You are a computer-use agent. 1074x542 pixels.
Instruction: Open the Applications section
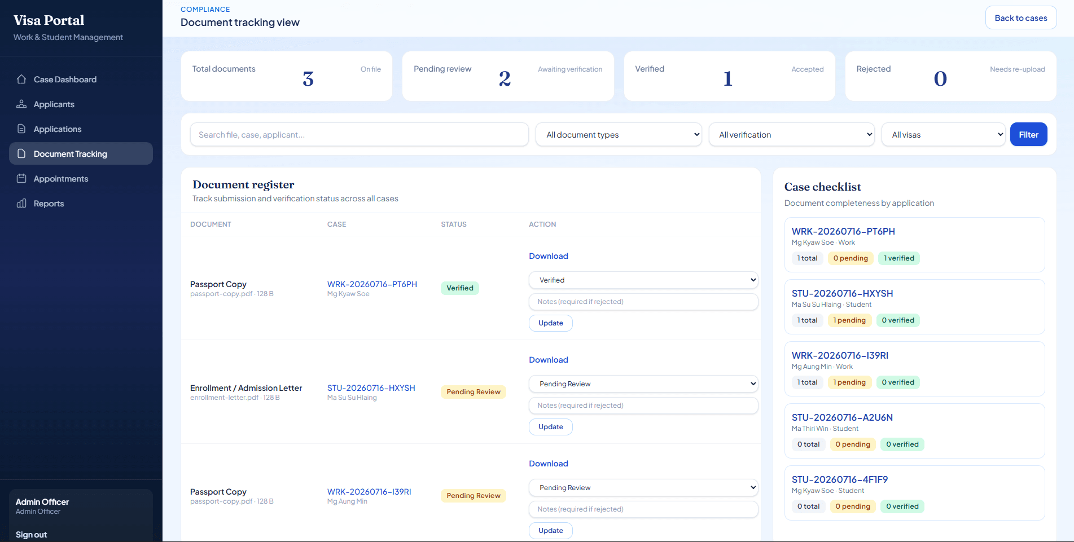tap(81, 129)
